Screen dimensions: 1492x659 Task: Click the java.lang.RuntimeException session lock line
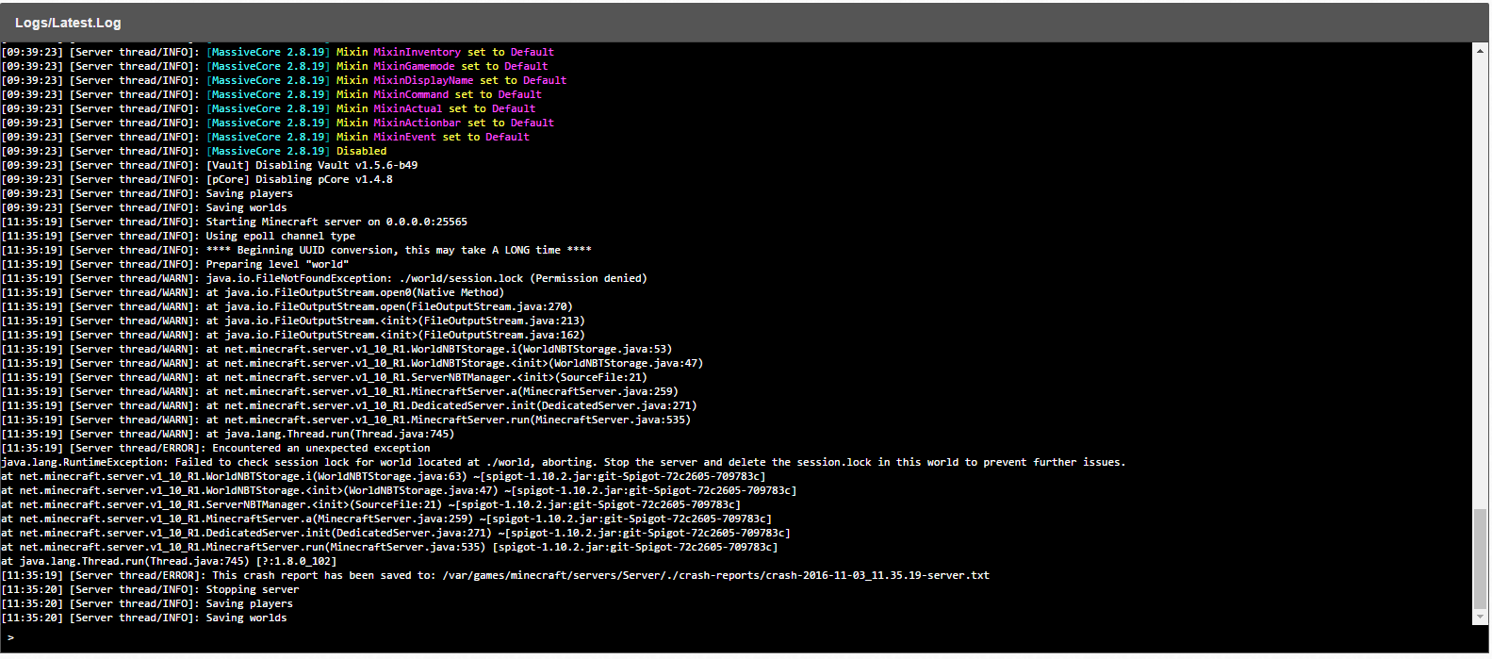pyautogui.click(x=563, y=462)
